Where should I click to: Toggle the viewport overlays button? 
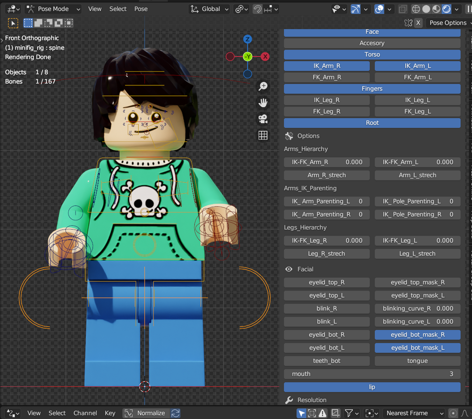click(x=379, y=9)
